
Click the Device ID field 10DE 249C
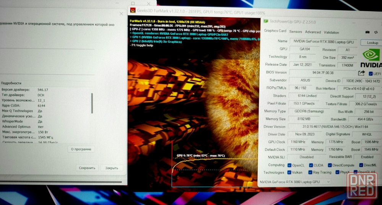[362, 81]
